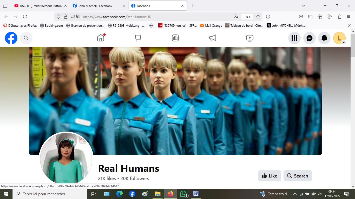Bookmark page with the star icon
Screen dimensions: 355x199
(x=258, y=17)
